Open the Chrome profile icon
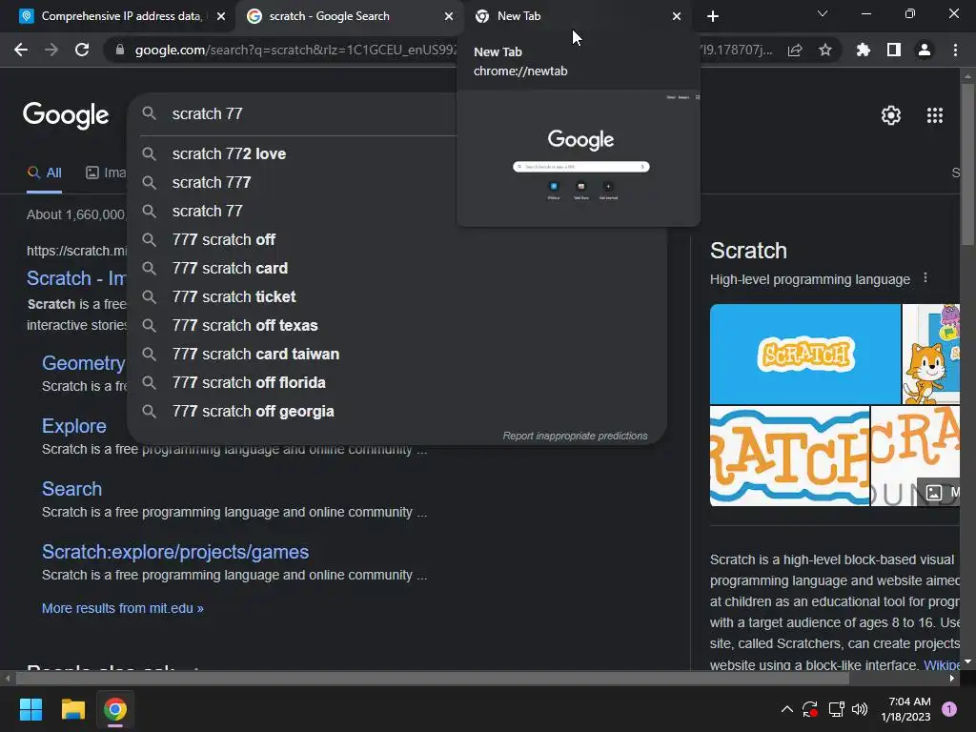976x732 pixels. [925, 50]
